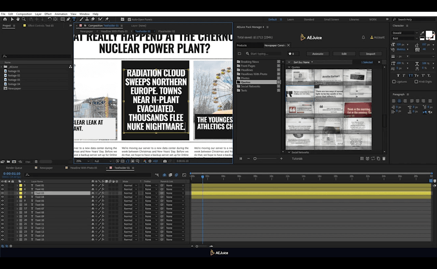Image resolution: width=437 pixels, height=269 pixels.
Task: Click the yellow label of Text 02 layer
Action: pos(21,189)
